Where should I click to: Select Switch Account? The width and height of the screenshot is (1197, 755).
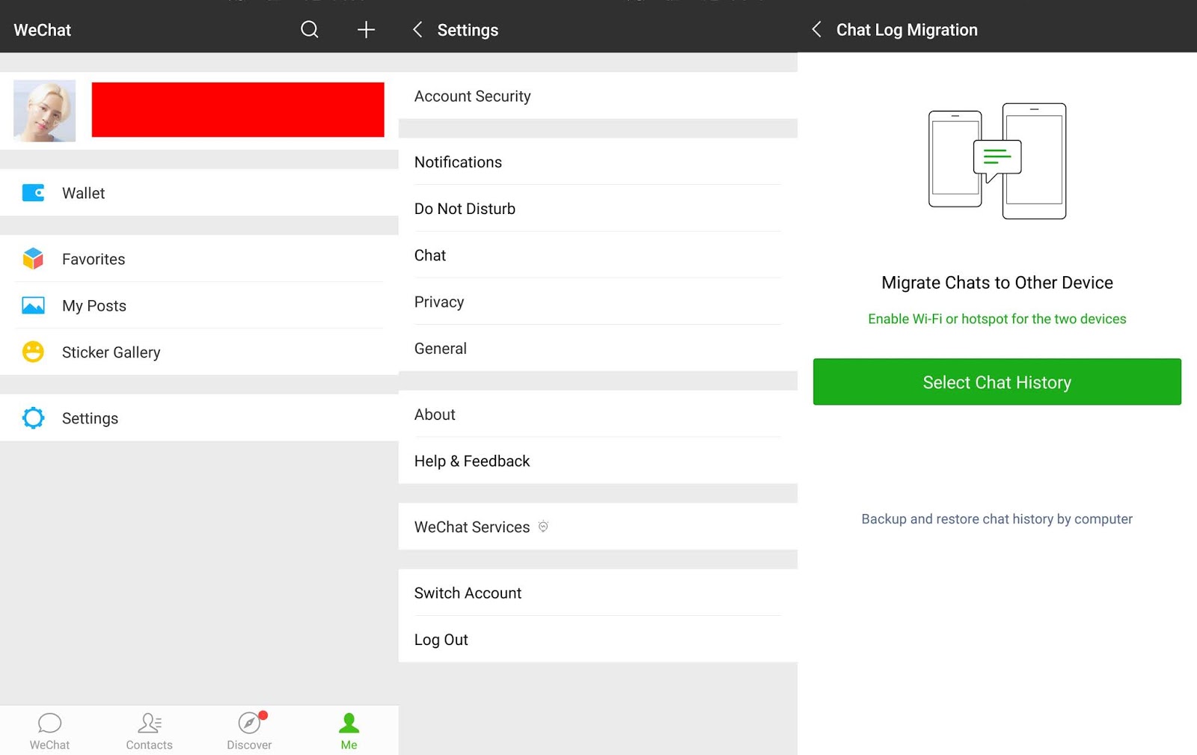tap(598, 593)
